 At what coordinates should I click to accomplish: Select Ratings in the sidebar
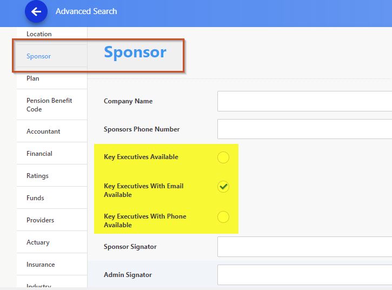coord(37,176)
